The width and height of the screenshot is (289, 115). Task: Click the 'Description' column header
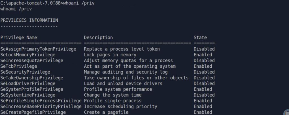(x=98, y=37)
